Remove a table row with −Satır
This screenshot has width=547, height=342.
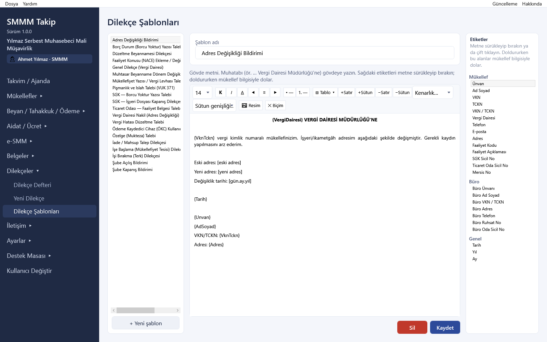pyautogui.click(x=384, y=92)
